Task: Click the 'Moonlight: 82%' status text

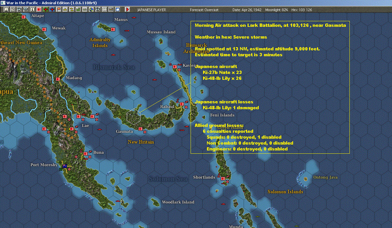Action: point(276,10)
